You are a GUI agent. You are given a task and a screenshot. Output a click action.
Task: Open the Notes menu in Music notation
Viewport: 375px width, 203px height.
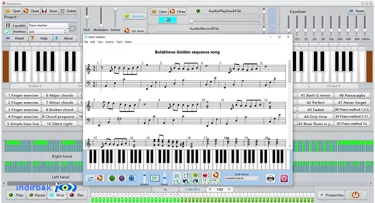[x=128, y=42]
